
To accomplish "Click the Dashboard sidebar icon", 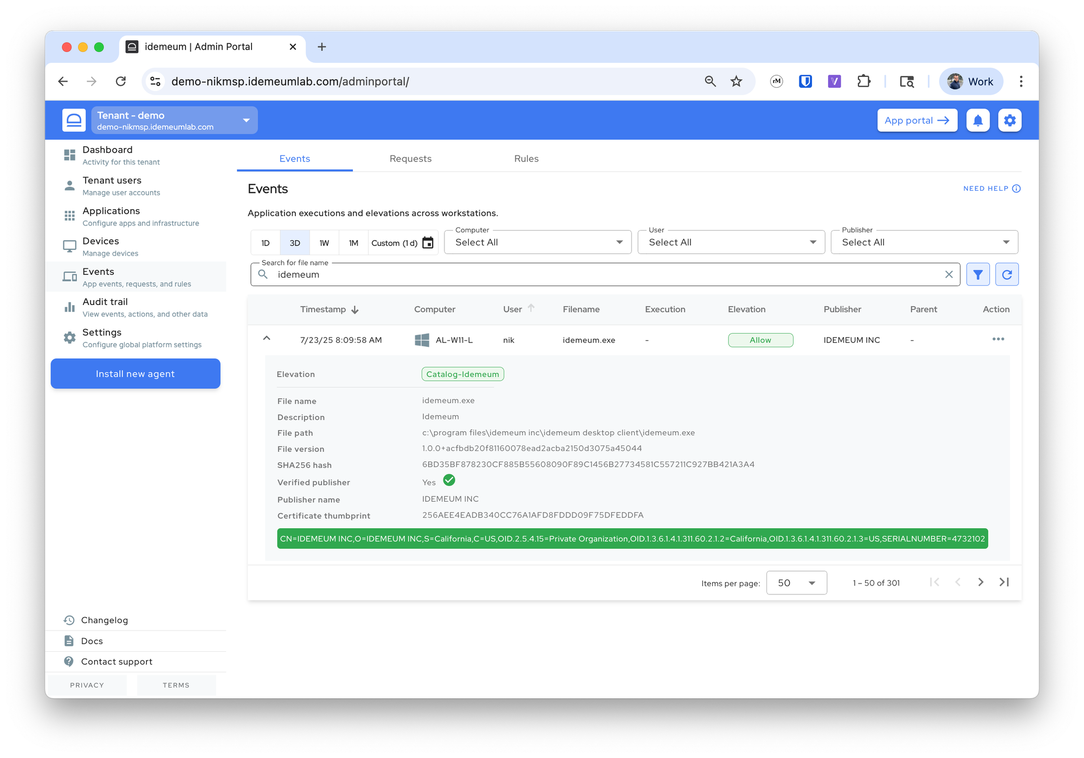I will 69,155.
